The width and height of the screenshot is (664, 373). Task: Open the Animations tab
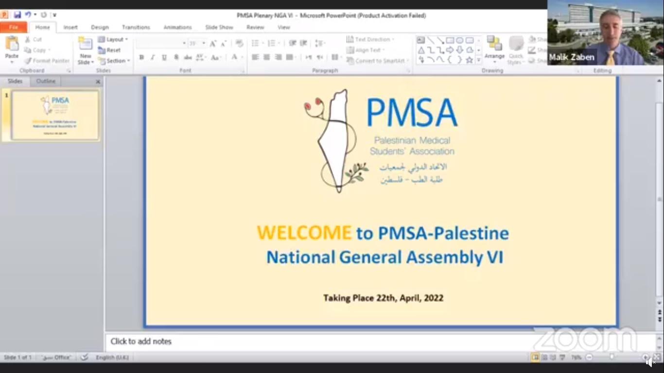pyautogui.click(x=177, y=28)
